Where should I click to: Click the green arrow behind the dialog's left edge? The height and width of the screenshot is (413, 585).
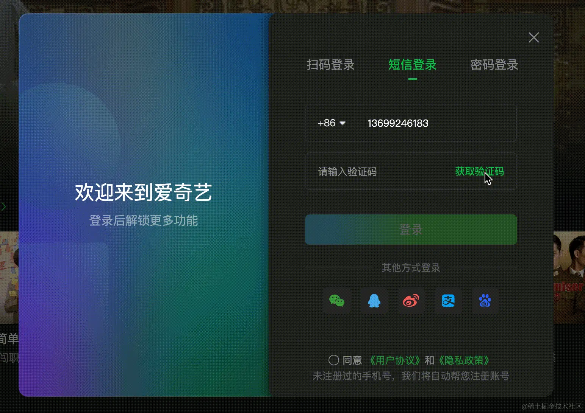3,206
